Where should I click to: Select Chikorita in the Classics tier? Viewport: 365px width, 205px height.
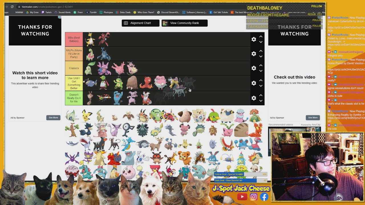90,68
